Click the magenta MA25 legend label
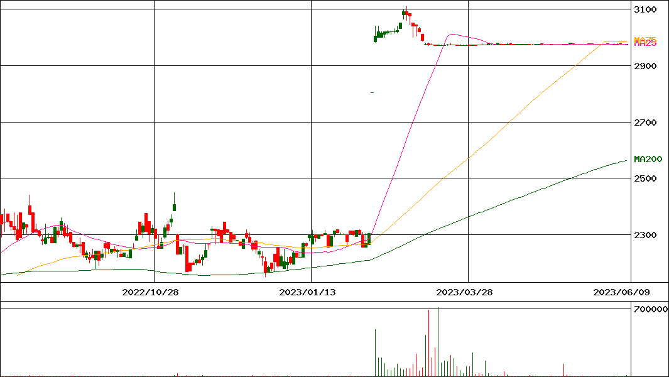The width and height of the screenshot is (669, 377). tap(645, 43)
